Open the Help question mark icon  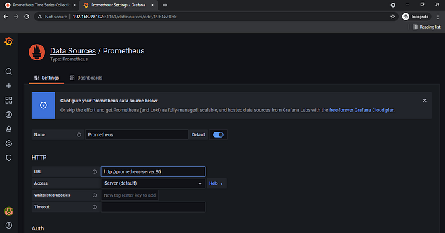coord(9,225)
